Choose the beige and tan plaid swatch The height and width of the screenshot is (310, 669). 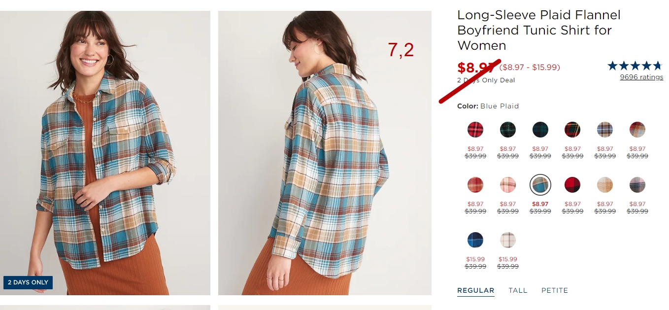pos(605,185)
